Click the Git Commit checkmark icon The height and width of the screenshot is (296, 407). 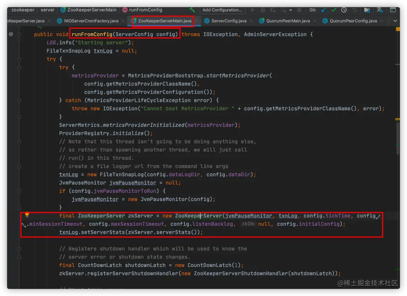pyautogui.click(x=334, y=10)
